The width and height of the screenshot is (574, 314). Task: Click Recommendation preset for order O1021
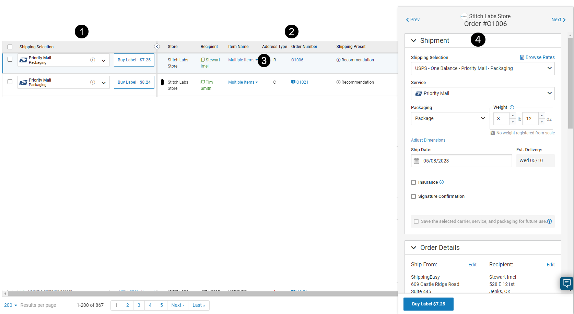[355, 82]
